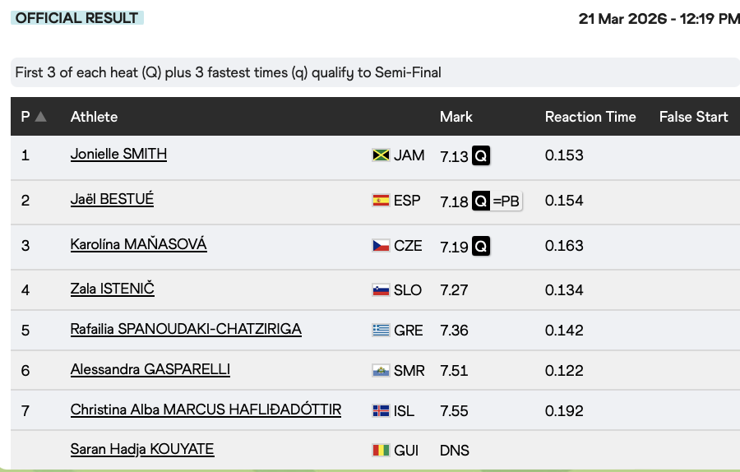Click the Q badge beside Jonielle Smith's 7.13
The width and height of the screenshot is (740, 472).
481,156
